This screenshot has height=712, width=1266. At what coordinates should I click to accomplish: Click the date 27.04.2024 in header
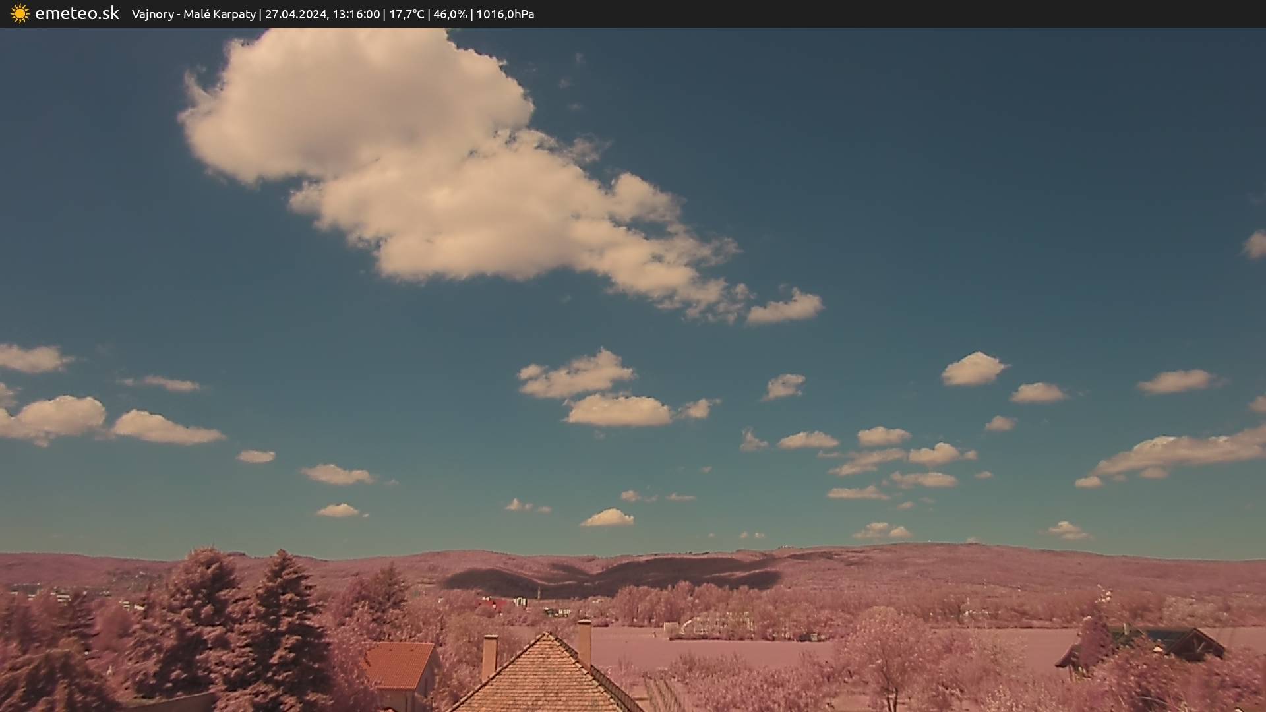click(295, 15)
